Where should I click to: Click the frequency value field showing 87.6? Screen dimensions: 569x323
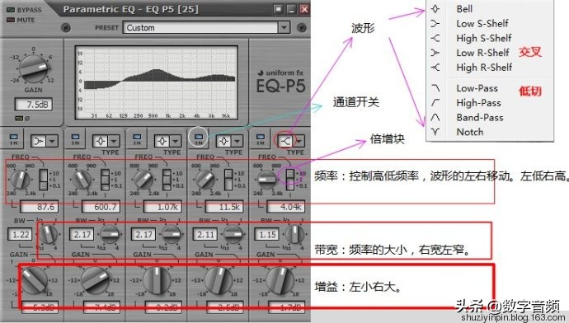click(40, 207)
